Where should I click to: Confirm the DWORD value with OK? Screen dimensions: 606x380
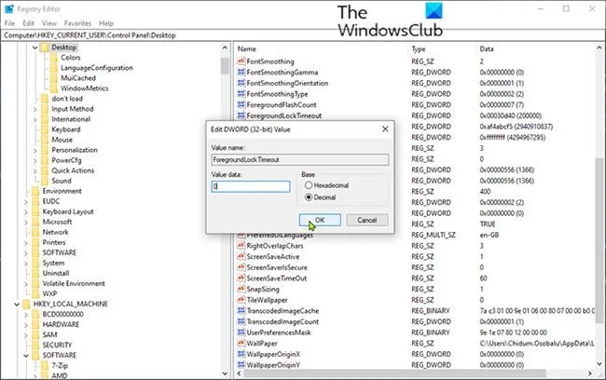(x=320, y=220)
